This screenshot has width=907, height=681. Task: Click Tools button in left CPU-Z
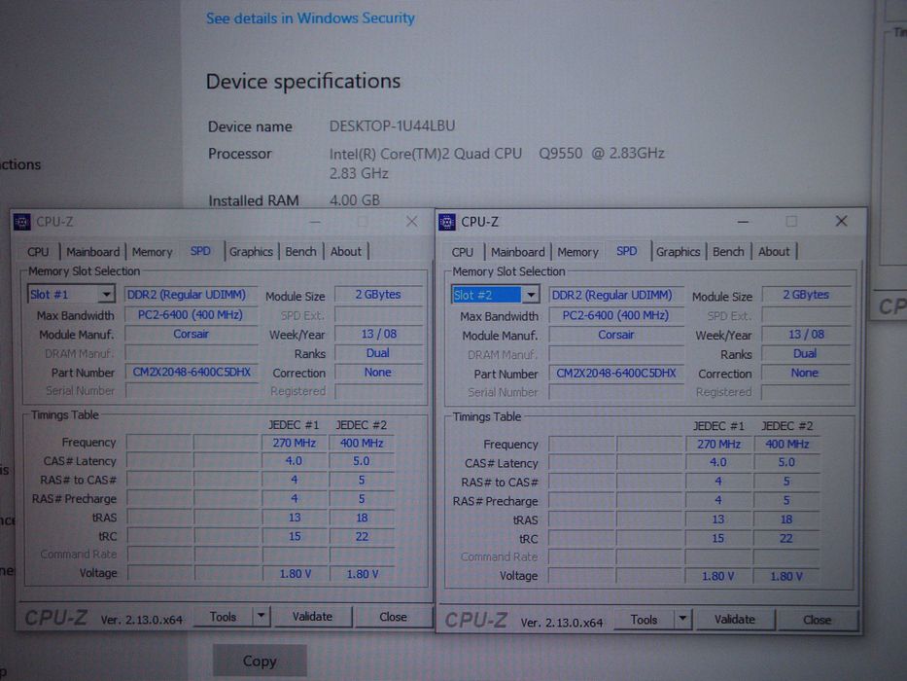224,617
